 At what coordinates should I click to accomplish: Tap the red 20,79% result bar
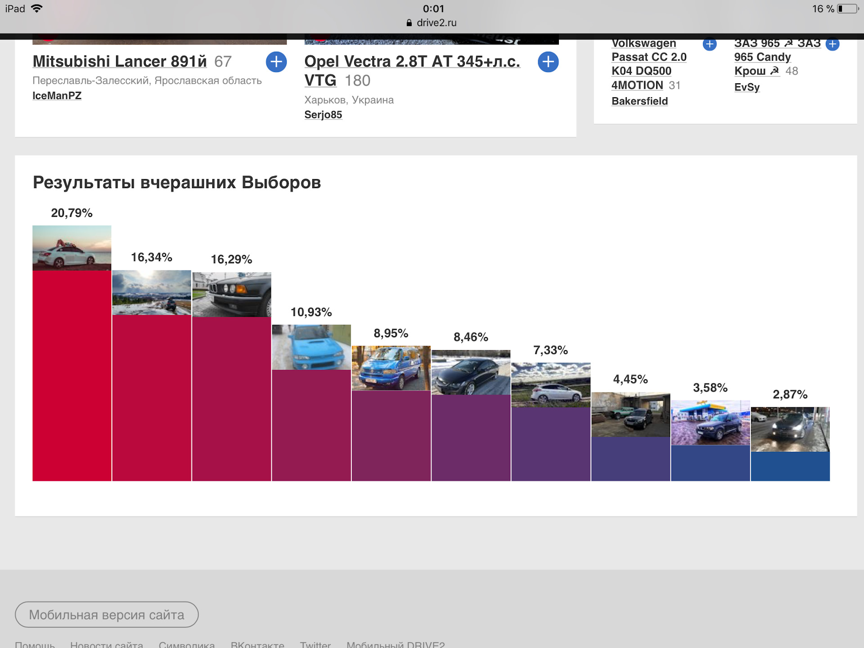[x=72, y=376]
